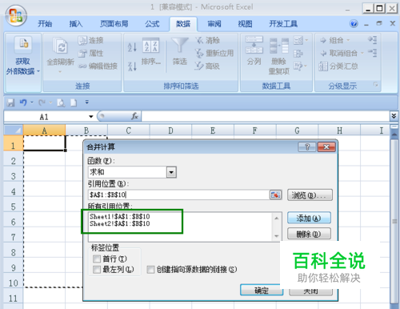This screenshot has width=400, height=309.
Task: Click the Excel Help icon
Action: coord(354,24)
